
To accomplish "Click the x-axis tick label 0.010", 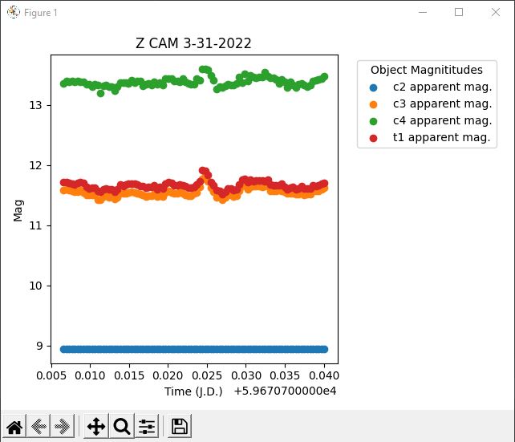I will click(90, 375).
